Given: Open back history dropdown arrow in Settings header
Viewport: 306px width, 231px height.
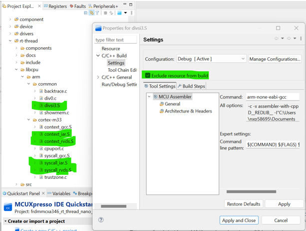Looking at the screenshot, I should point(283,38).
